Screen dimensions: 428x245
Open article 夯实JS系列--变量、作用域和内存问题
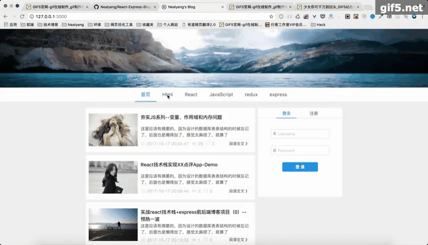coord(181,118)
